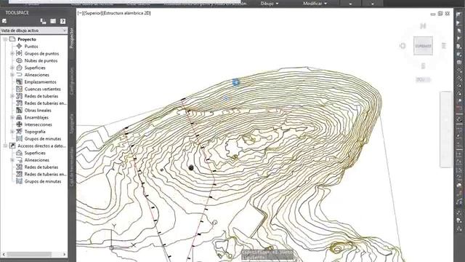Expand the Grupos de puntos node
The image size is (465, 262).
pos(12,53)
